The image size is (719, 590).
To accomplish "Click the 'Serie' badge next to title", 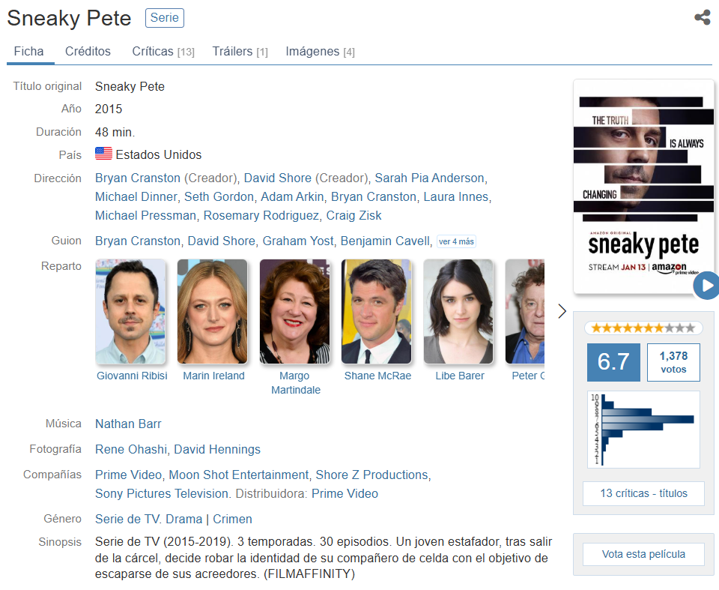I will coord(164,18).
